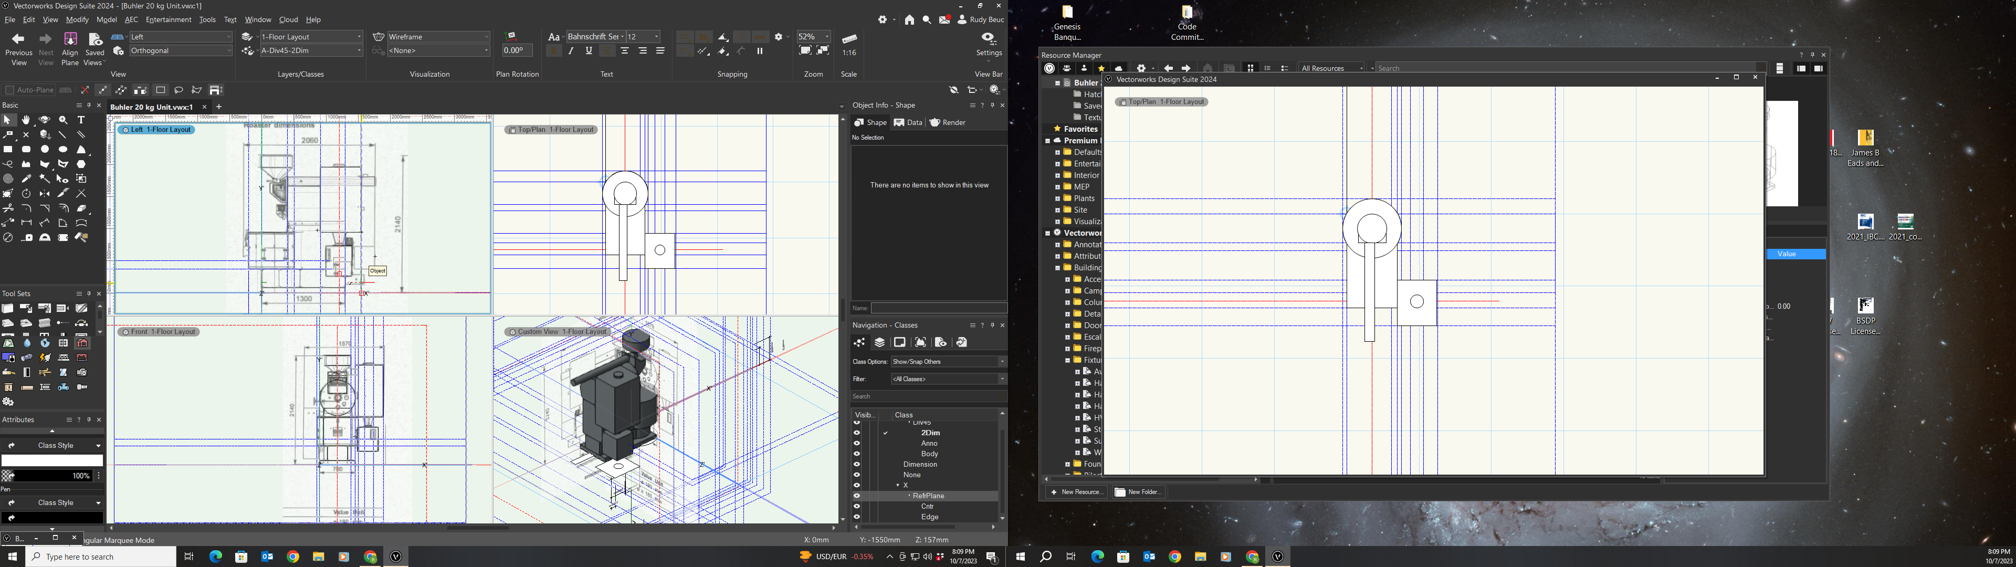2016x567 pixels.
Task: Select the Eyedropper tool
Action: coord(26,180)
